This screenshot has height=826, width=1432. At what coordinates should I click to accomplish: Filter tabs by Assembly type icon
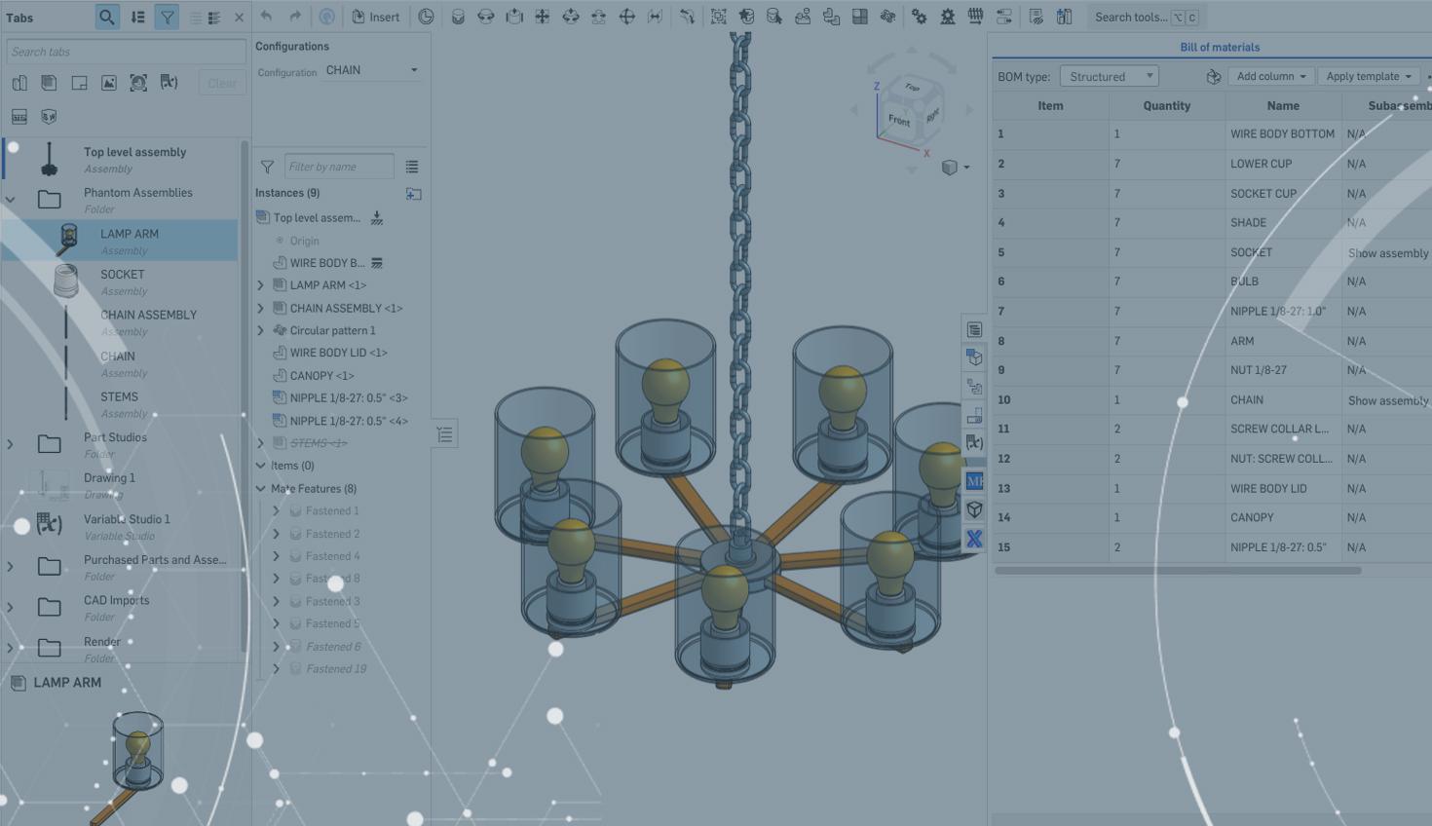(x=49, y=83)
